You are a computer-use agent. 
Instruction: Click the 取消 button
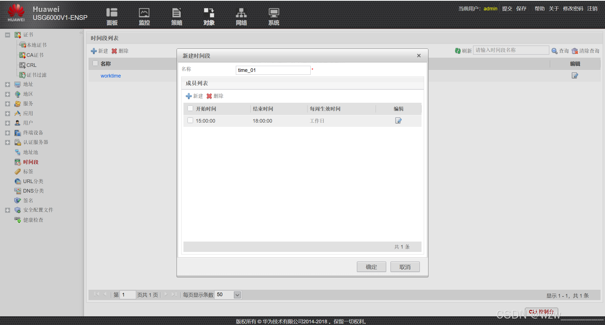pos(405,267)
